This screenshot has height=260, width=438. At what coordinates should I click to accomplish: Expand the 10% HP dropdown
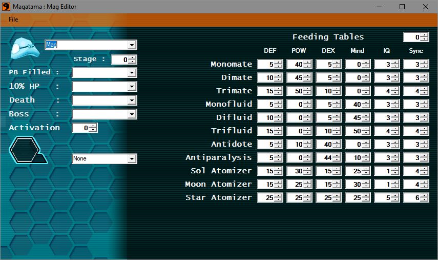[132, 86]
